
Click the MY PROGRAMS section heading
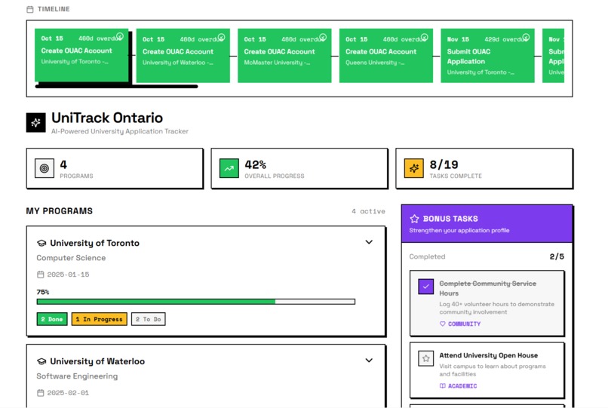(60, 211)
